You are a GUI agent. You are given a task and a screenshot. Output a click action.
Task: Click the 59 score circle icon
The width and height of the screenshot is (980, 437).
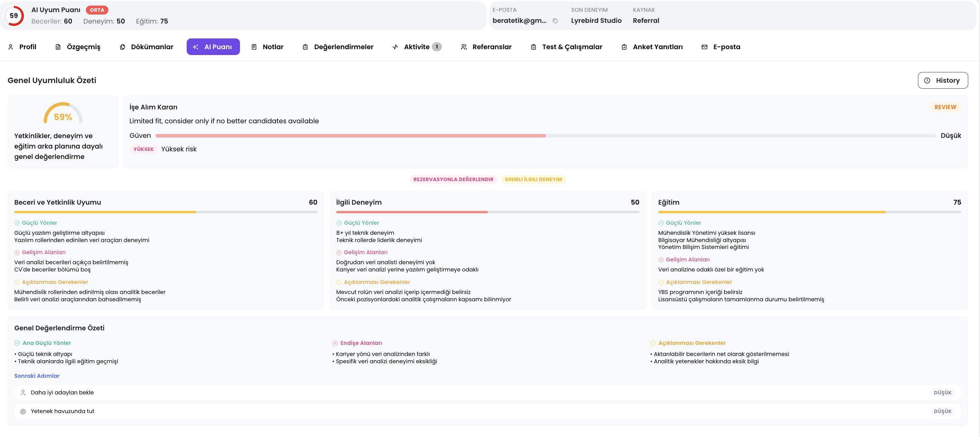point(14,16)
